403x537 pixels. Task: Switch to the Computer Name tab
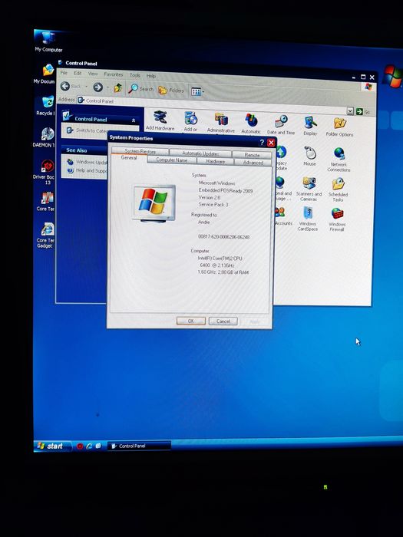pos(172,160)
